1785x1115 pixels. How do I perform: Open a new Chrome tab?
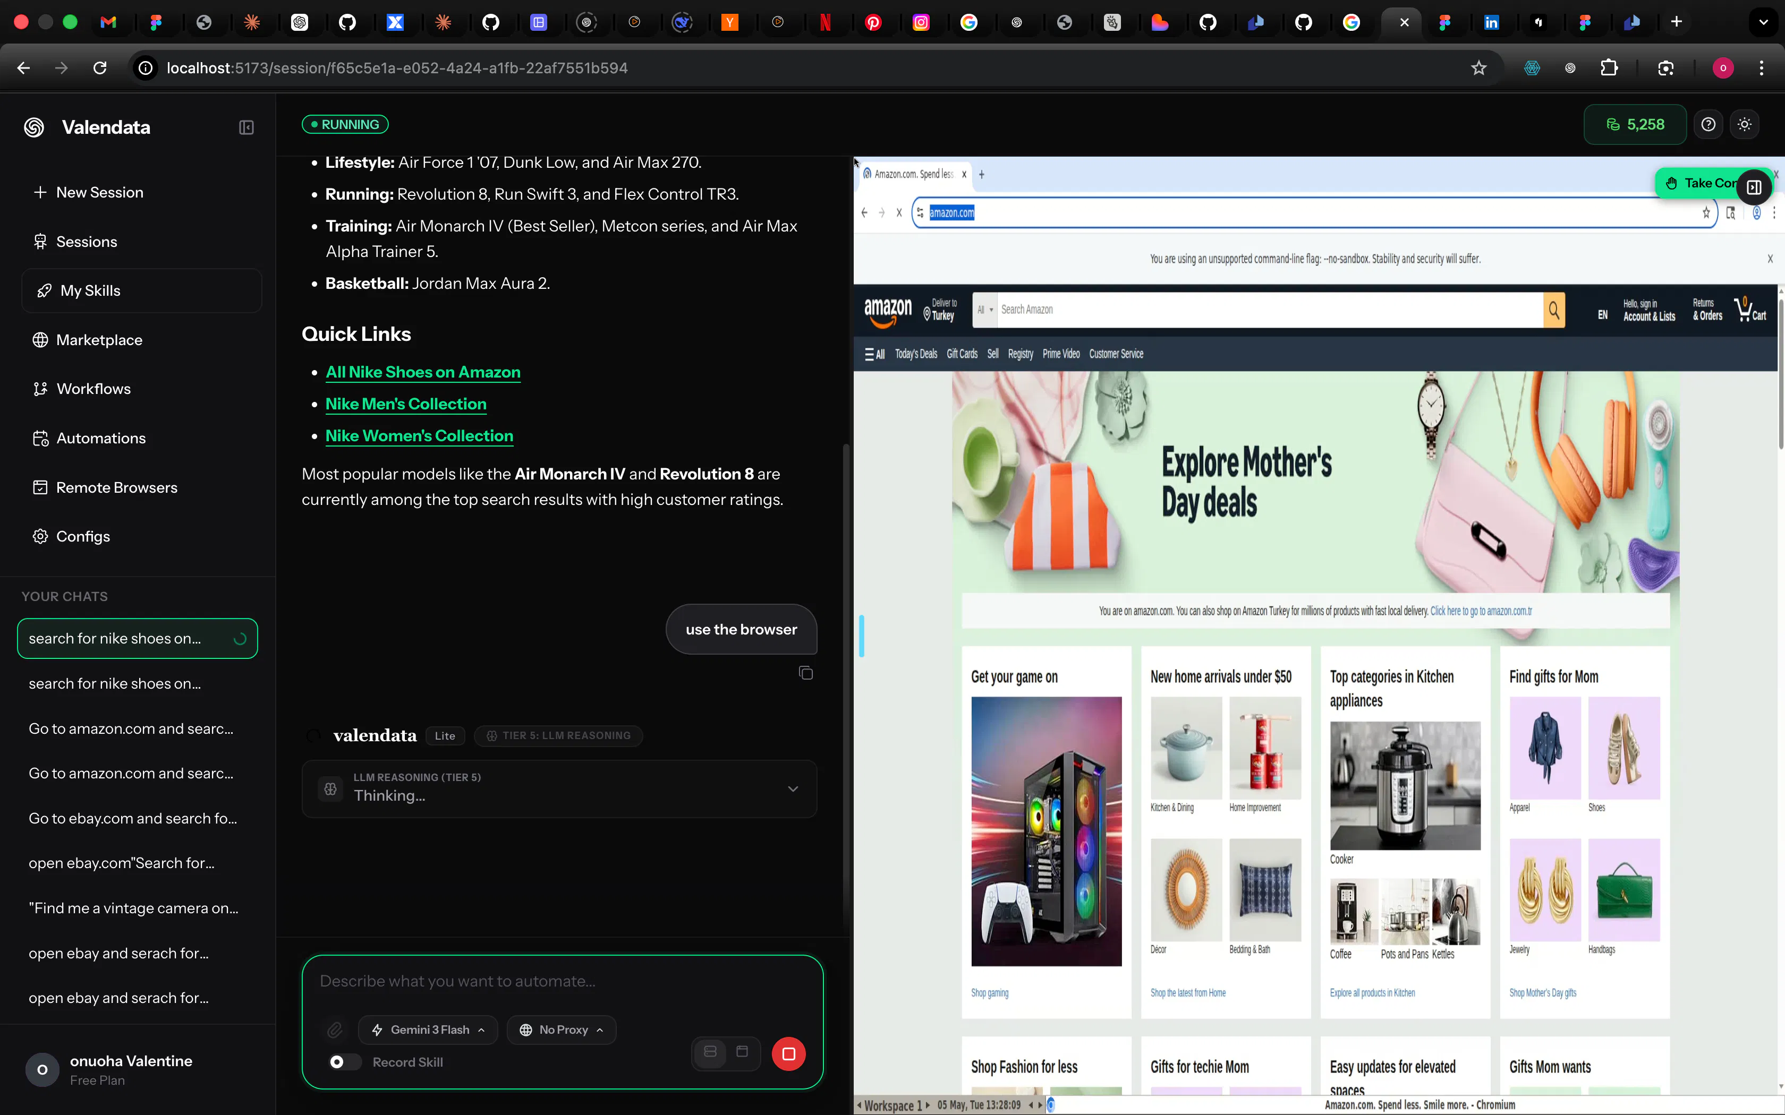tap(1677, 22)
